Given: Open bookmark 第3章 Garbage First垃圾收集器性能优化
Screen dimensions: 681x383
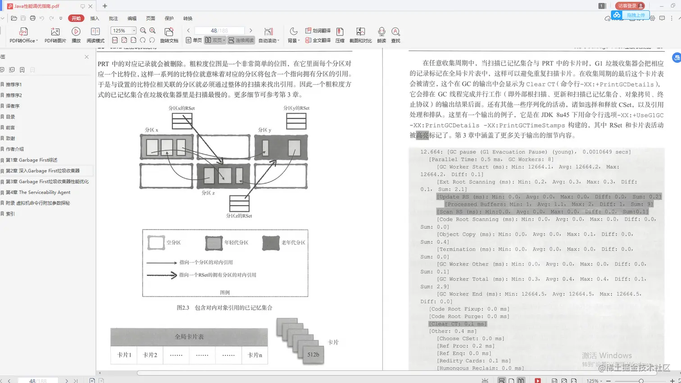Looking at the screenshot, I should point(47,181).
